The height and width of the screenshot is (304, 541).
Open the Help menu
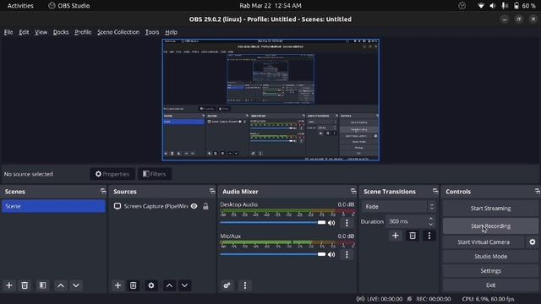point(171,32)
